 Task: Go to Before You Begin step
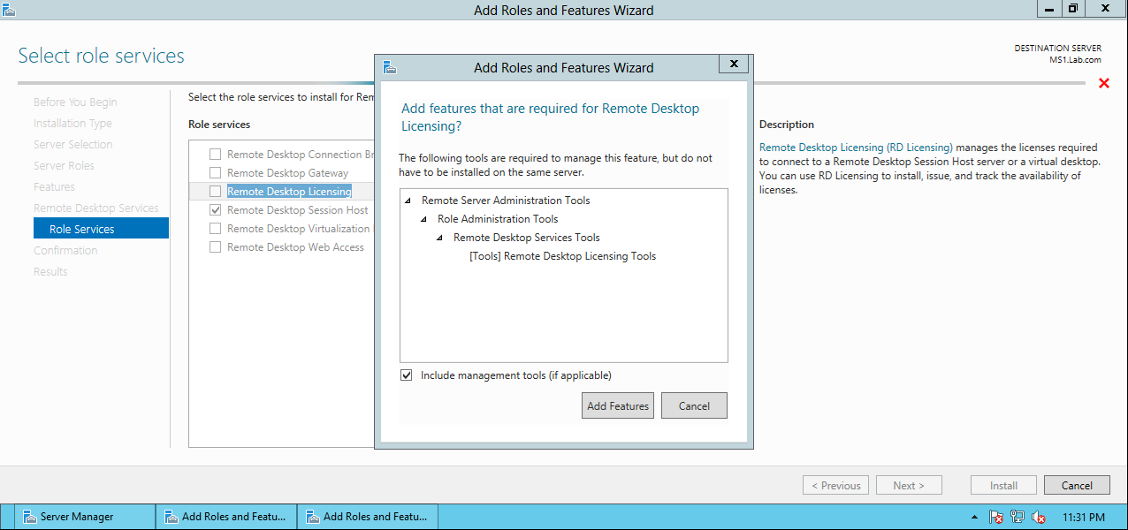[x=75, y=102]
